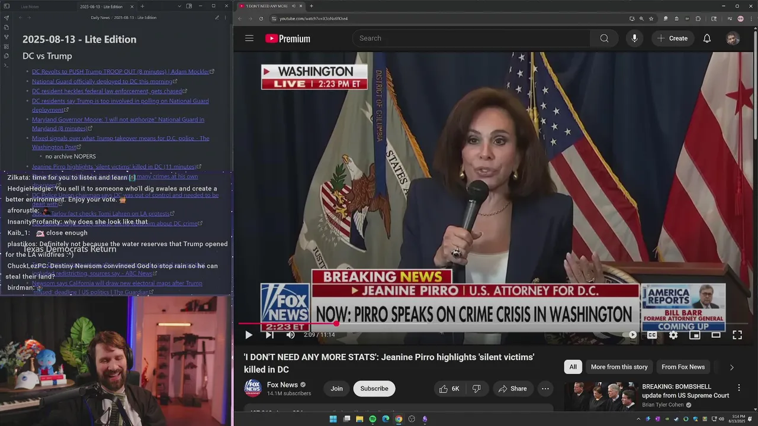
Task: Enter fullscreen mode in video player
Action: point(737,335)
